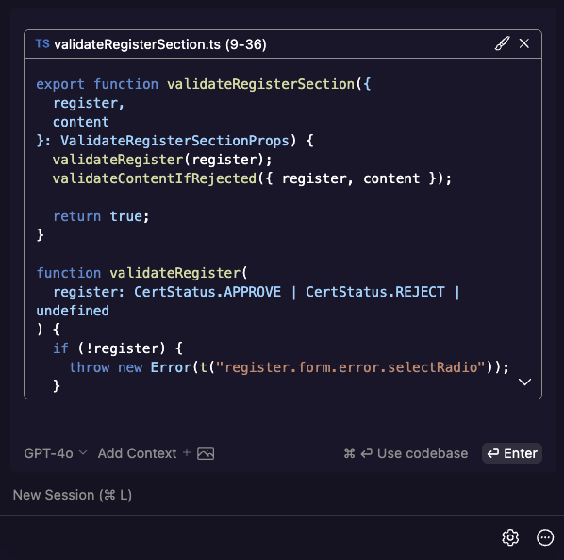Screen dimensions: 564x560
Task: Open settings via the gear icon
Action: pos(510,537)
